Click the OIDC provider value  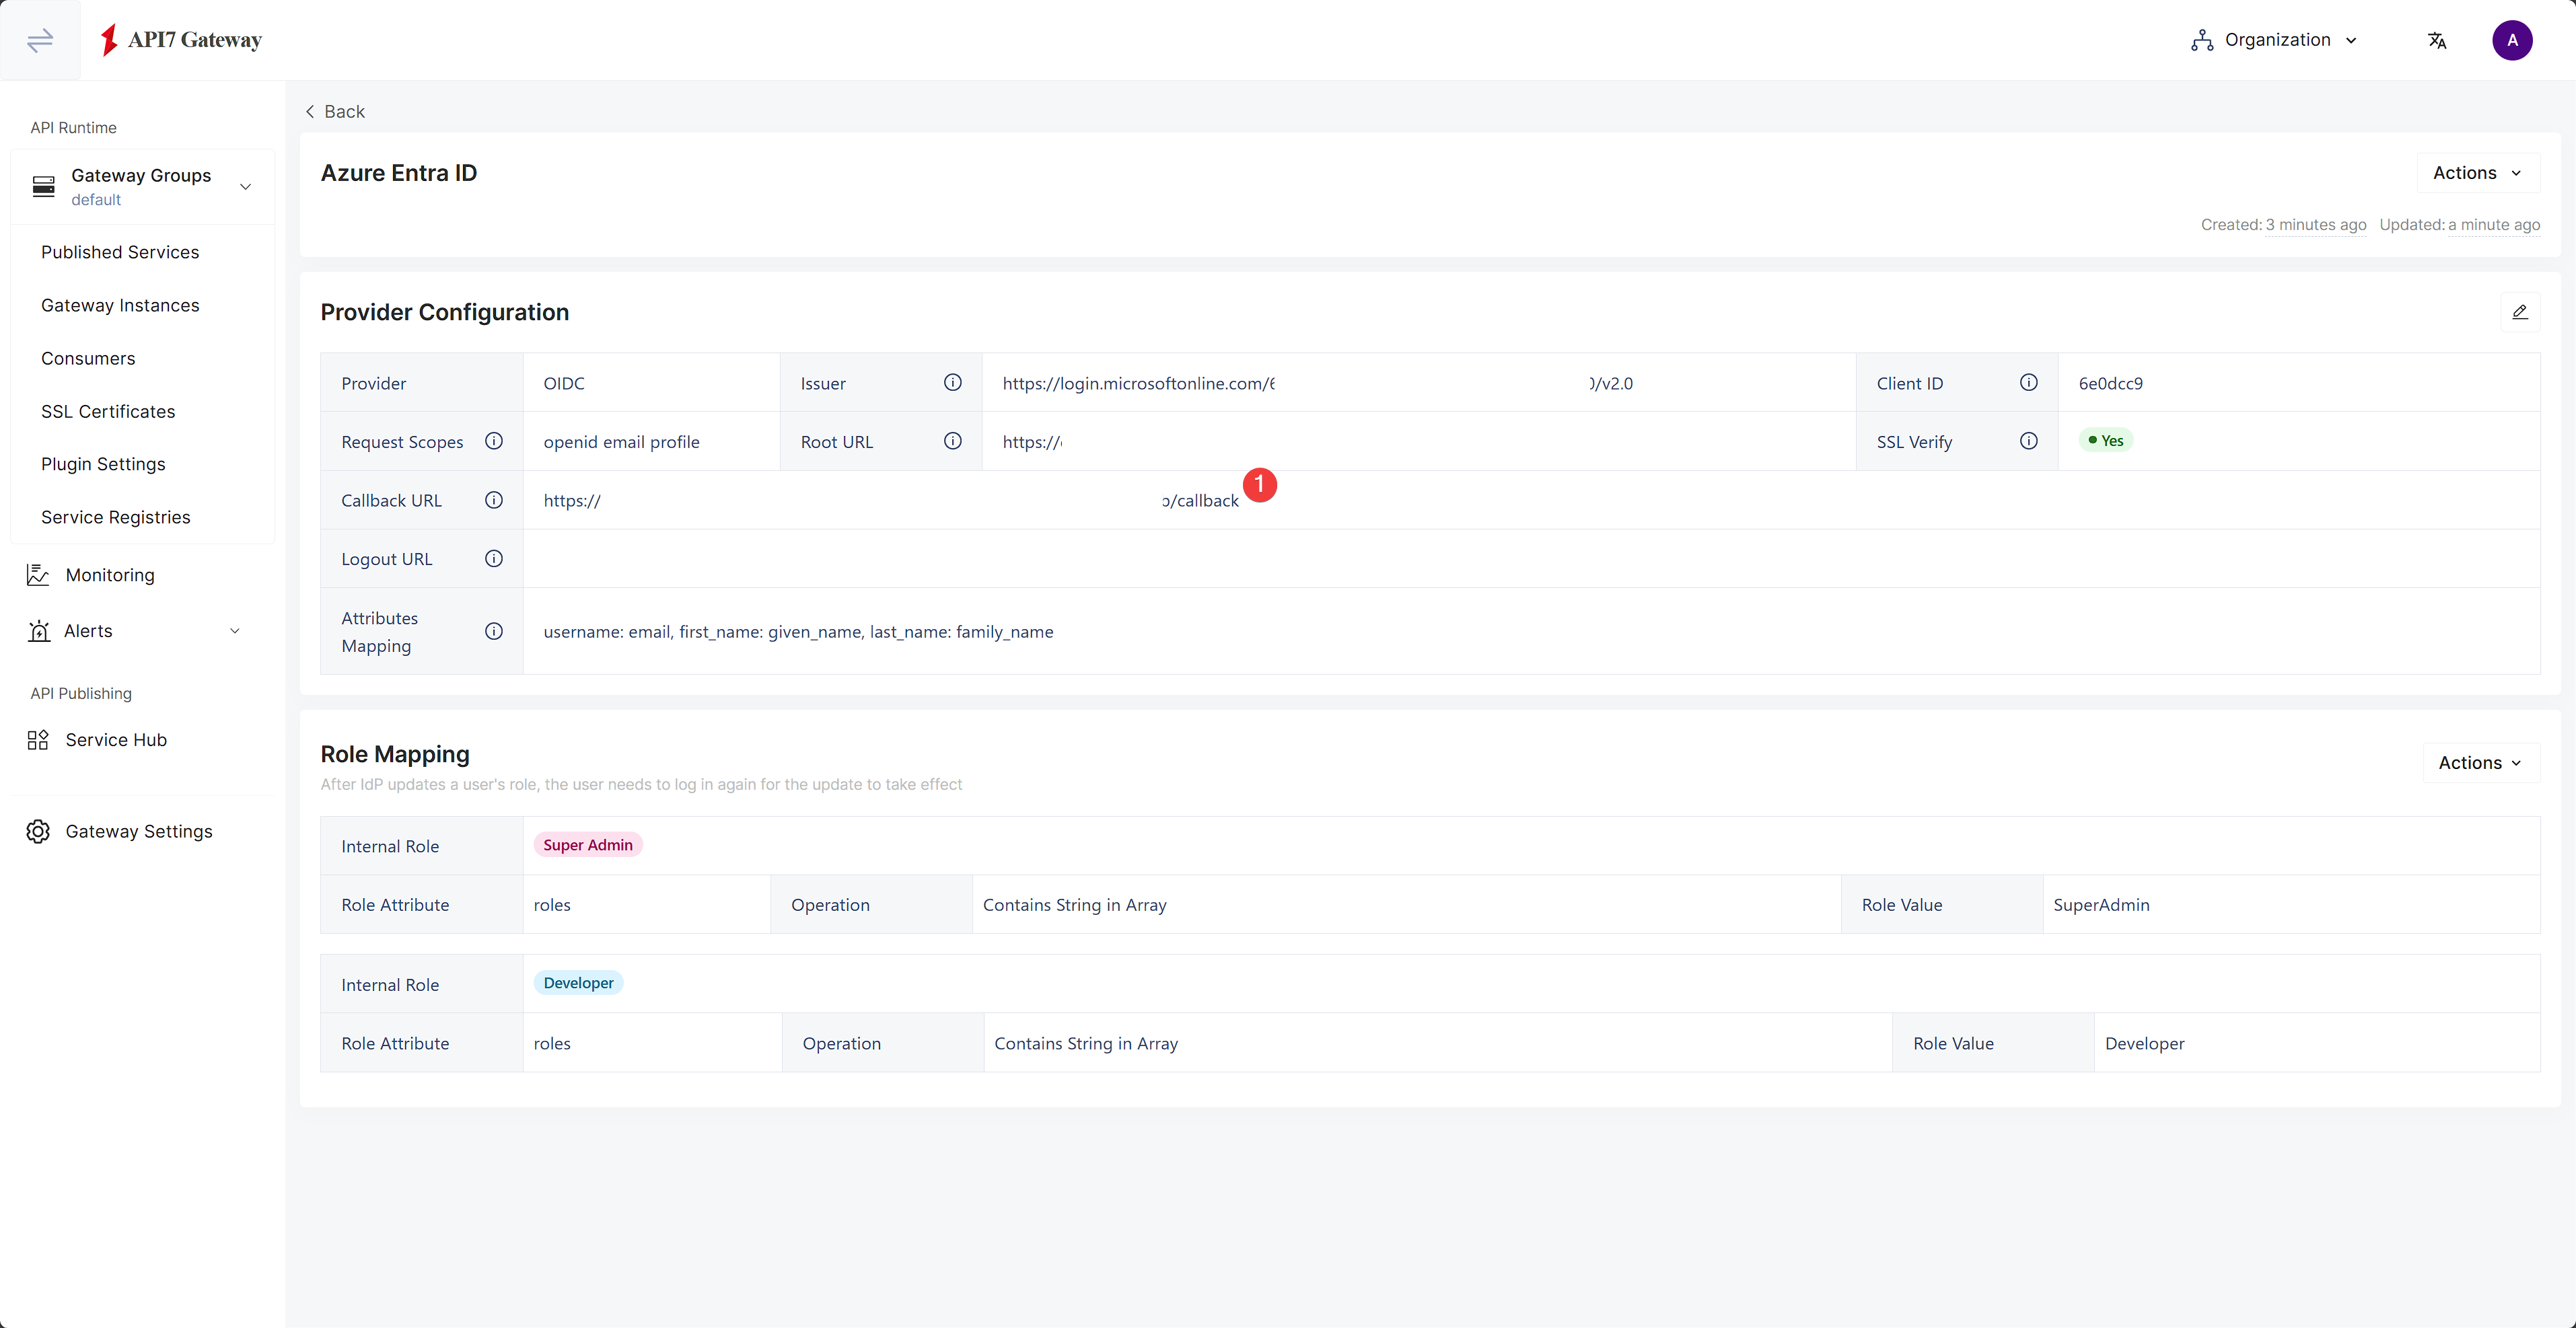point(563,383)
